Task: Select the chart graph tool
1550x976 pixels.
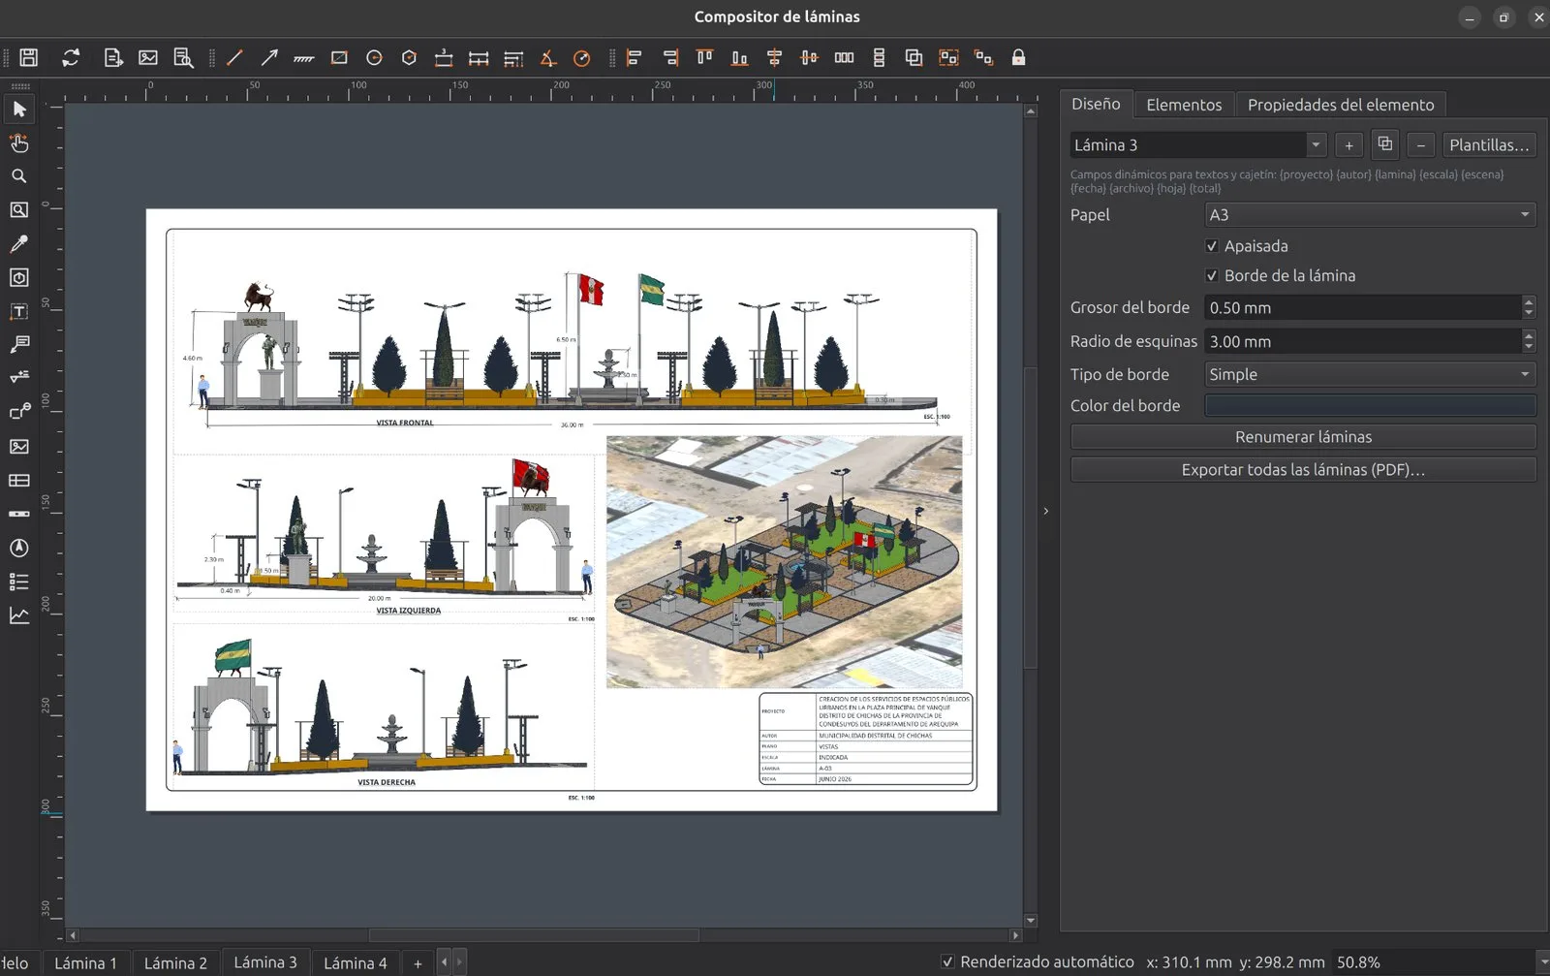Action: (19, 615)
